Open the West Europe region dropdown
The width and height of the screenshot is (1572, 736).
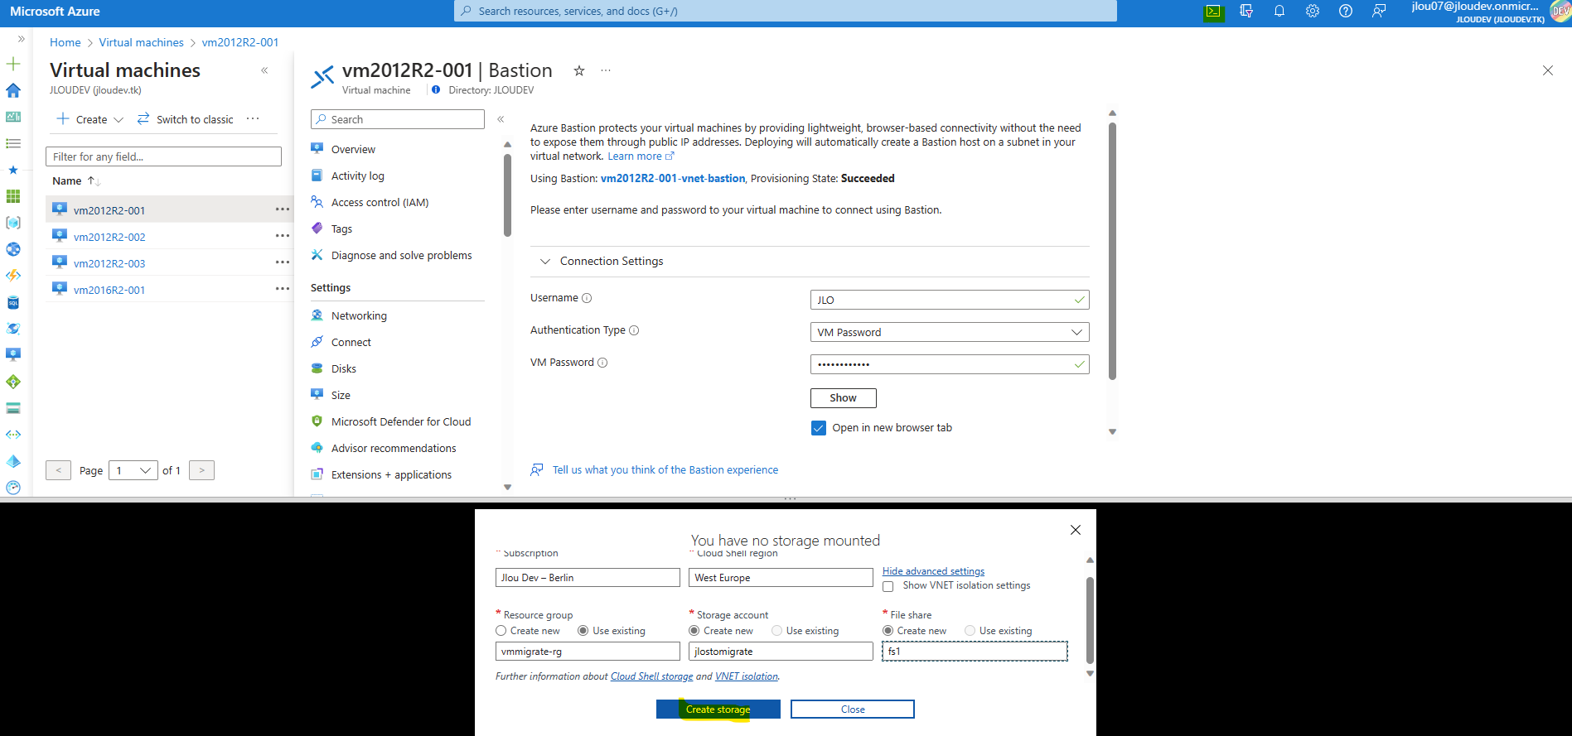click(x=781, y=578)
